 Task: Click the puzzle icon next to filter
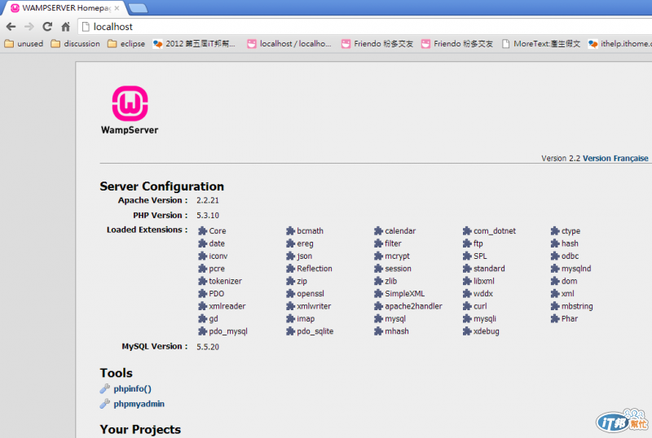(x=378, y=243)
